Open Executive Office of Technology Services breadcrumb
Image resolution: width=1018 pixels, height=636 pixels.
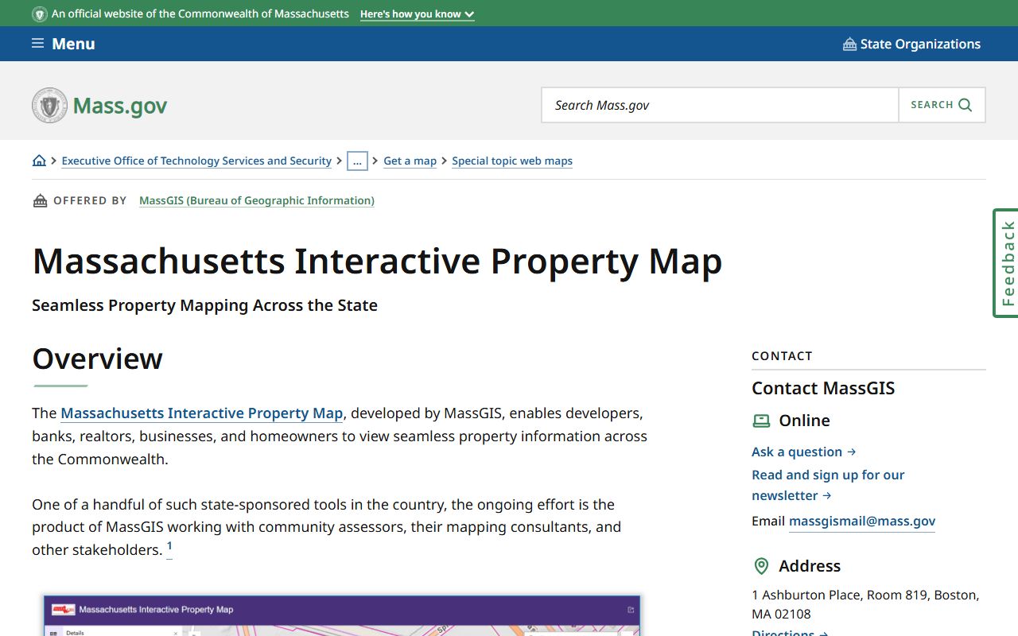(196, 161)
